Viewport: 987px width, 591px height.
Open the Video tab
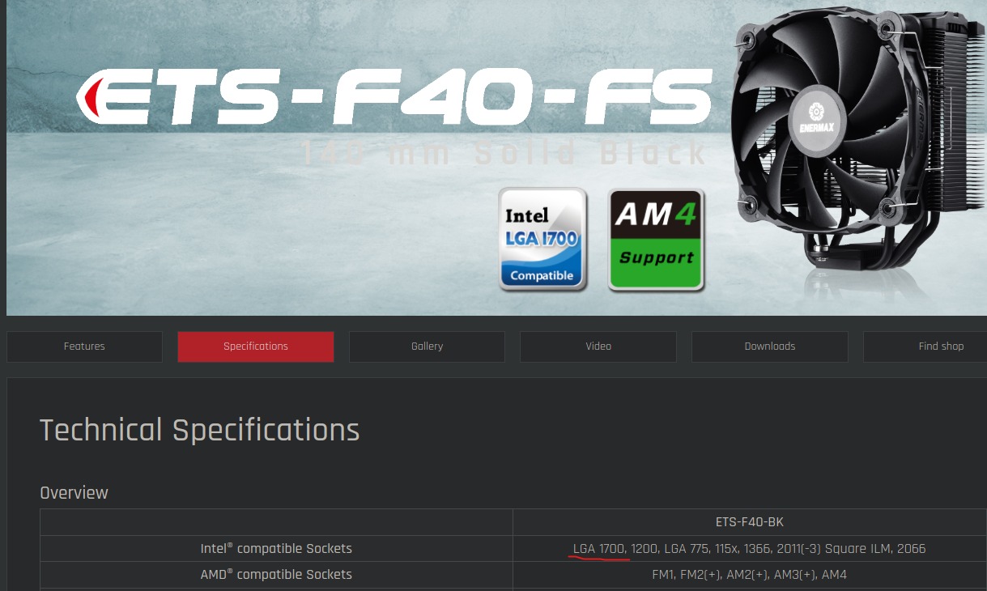[598, 347]
